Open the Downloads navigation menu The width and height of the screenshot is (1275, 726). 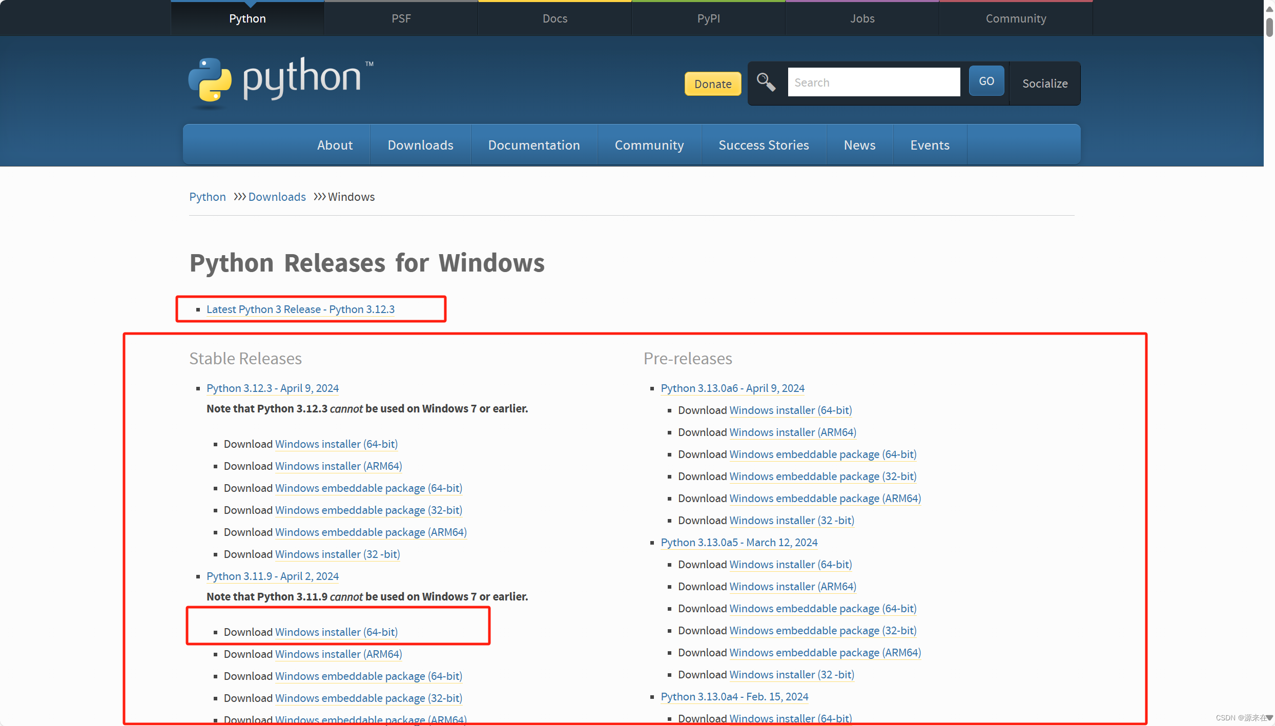(x=420, y=145)
